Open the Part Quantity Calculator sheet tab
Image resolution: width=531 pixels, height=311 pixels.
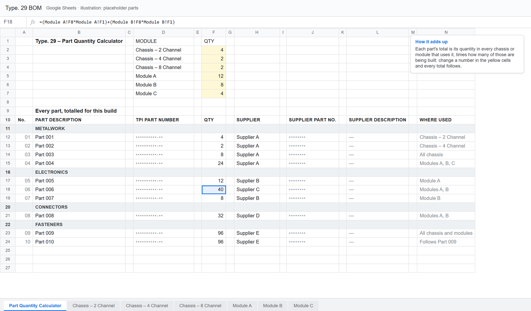pos(35,306)
